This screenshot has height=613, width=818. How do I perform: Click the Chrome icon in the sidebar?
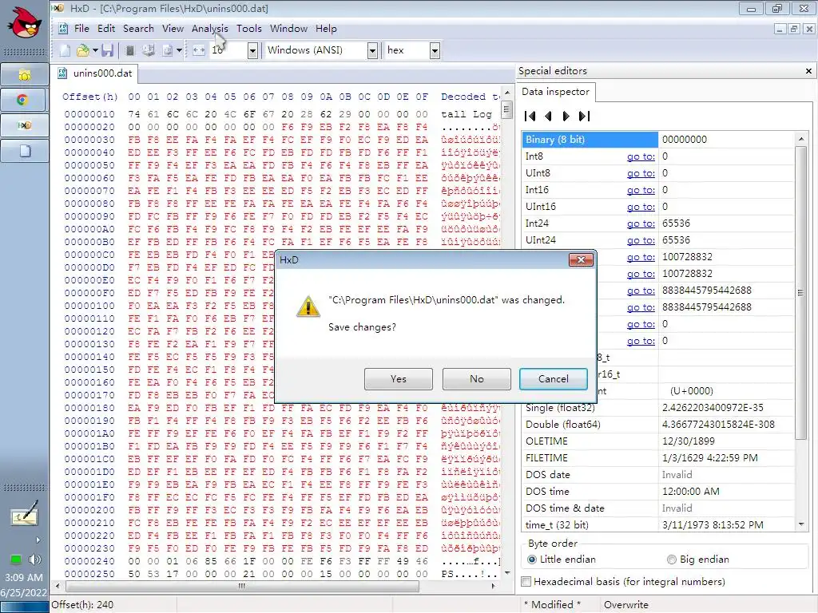(x=23, y=100)
